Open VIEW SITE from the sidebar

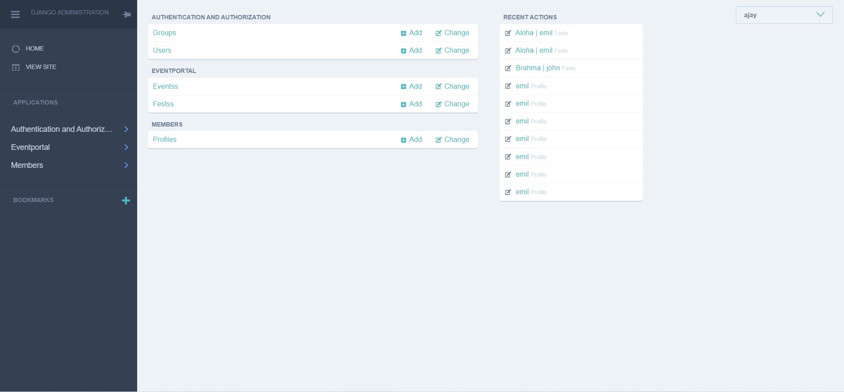(x=41, y=67)
